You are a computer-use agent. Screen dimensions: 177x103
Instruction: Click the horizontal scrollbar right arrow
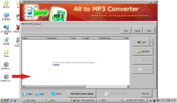point(128,86)
